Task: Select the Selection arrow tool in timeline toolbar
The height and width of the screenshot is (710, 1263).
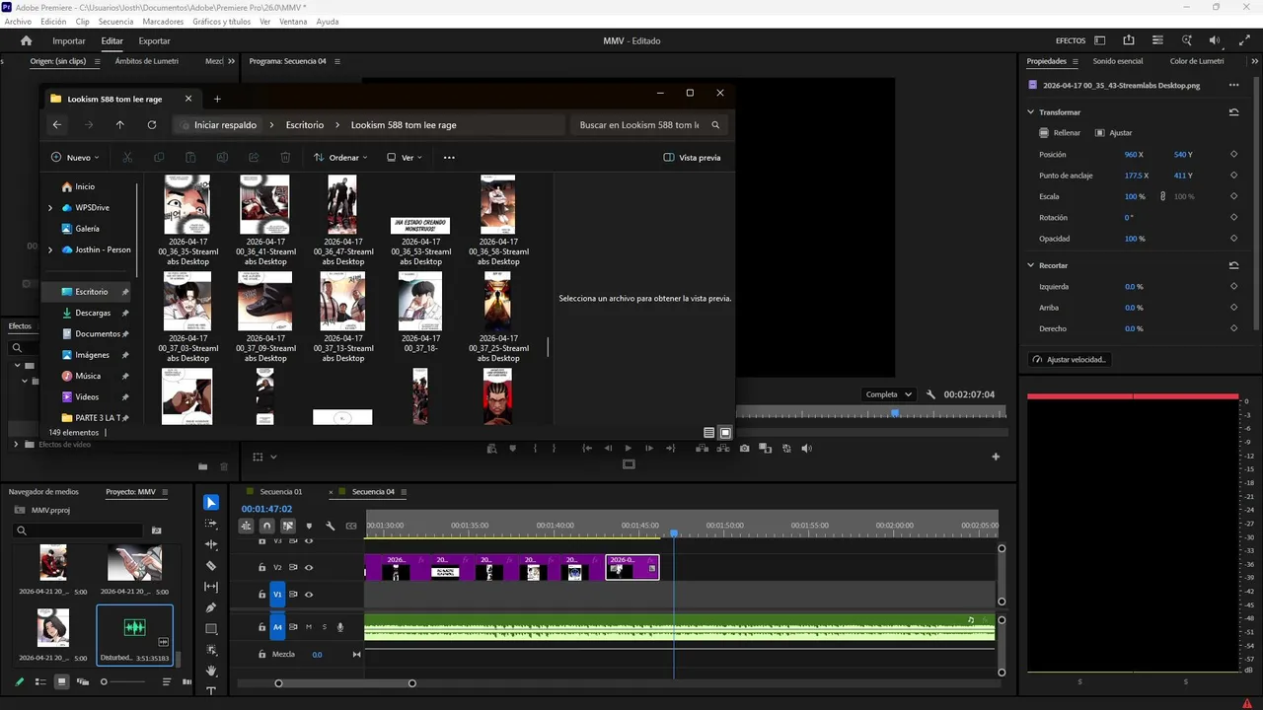Action: click(x=211, y=503)
